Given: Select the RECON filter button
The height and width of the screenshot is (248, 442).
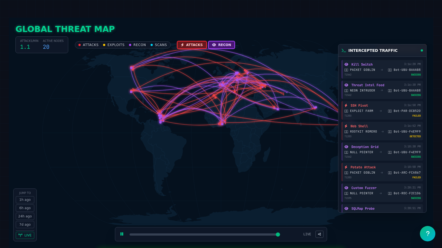Looking at the screenshot, I should pyautogui.click(x=222, y=45).
